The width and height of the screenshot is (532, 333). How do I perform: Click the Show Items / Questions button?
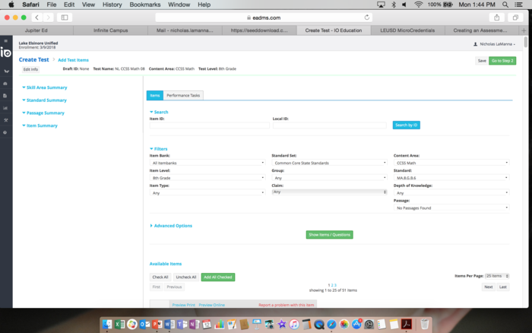329,235
